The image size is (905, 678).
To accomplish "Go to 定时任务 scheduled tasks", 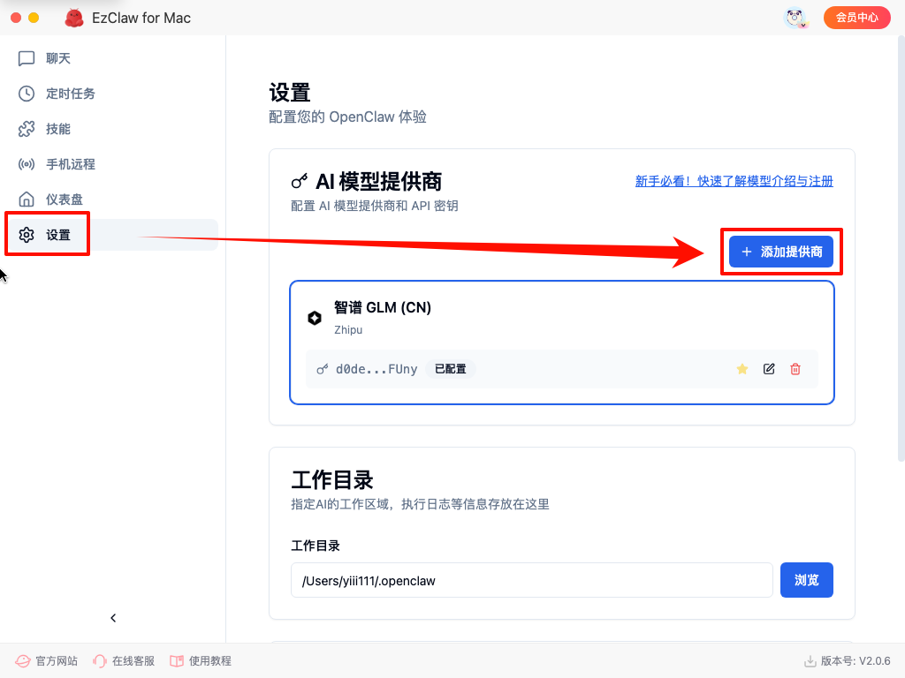I will pyautogui.click(x=70, y=94).
